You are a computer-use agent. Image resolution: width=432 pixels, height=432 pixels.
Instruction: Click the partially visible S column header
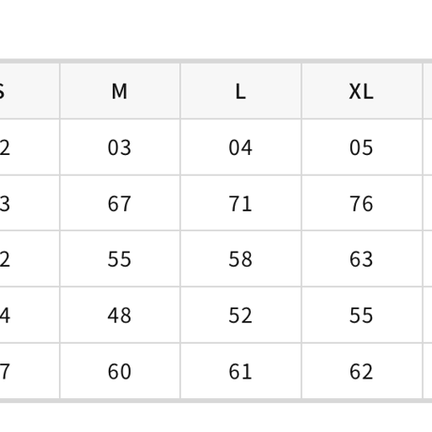click(x=30, y=91)
